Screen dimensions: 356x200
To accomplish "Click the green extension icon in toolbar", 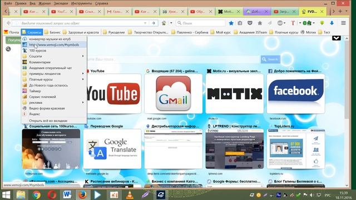I will click(x=308, y=23).
